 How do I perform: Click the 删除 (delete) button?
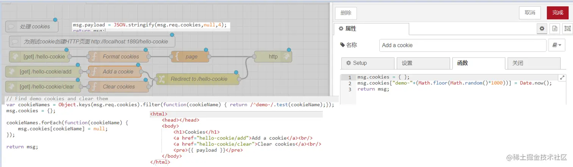[346, 13]
